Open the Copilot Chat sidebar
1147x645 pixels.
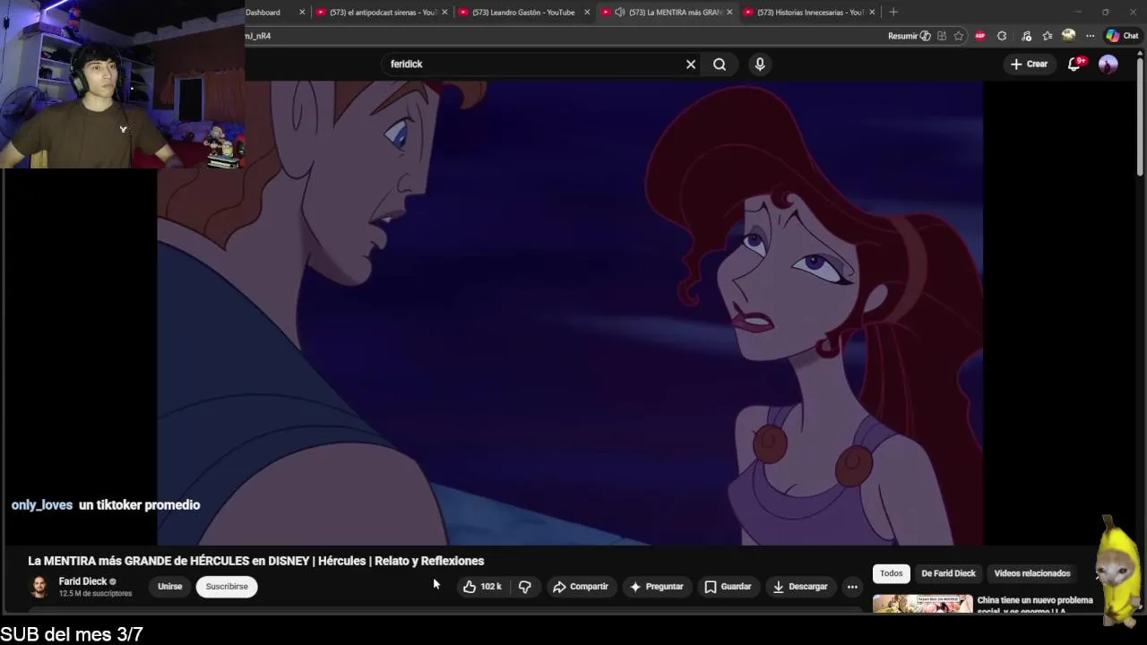[1122, 36]
